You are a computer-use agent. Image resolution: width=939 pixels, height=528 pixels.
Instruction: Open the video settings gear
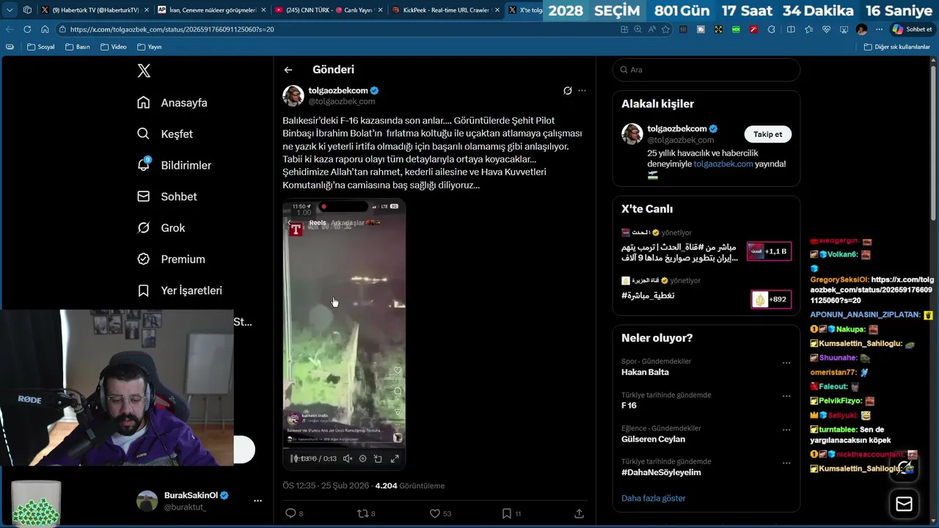pyautogui.click(x=362, y=458)
